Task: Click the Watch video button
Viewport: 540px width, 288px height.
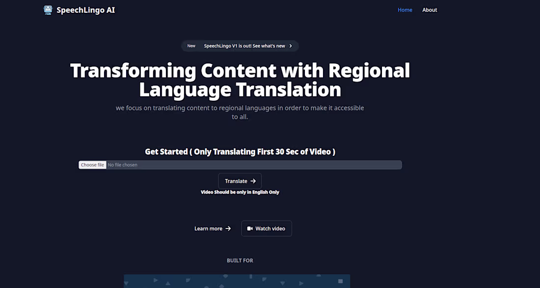Action: (x=267, y=228)
